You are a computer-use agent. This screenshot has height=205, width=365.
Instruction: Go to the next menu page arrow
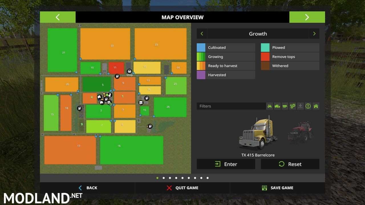pyautogui.click(x=307, y=17)
